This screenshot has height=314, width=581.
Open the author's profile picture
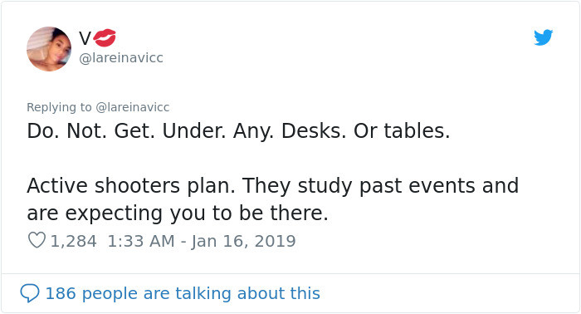49,48
